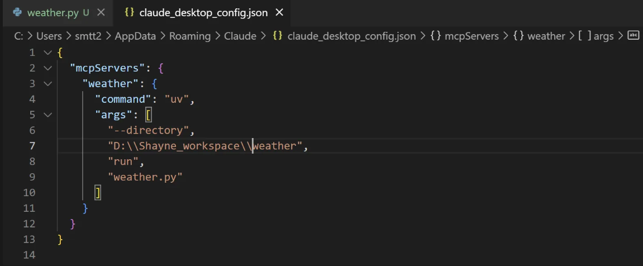This screenshot has height=266, width=643.
Task: Click the "weather.py" string on line 9
Action: pyautogui.click(x=145, y=177)
